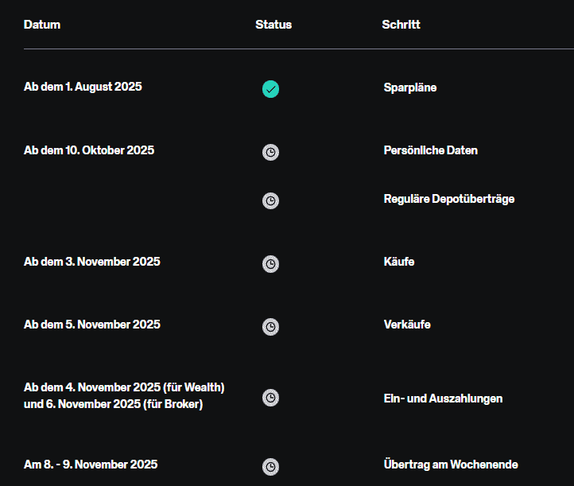Click the Schritt column header
The width and height of the screenshot is (574, 486).
[401, 25]
